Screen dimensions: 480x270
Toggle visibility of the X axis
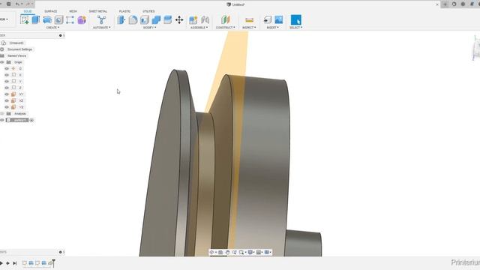click(x=7, y=75)
